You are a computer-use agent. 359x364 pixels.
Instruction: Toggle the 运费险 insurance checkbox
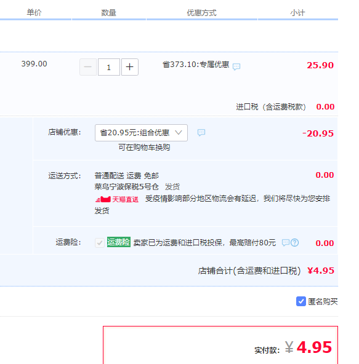tap(100, 243)
